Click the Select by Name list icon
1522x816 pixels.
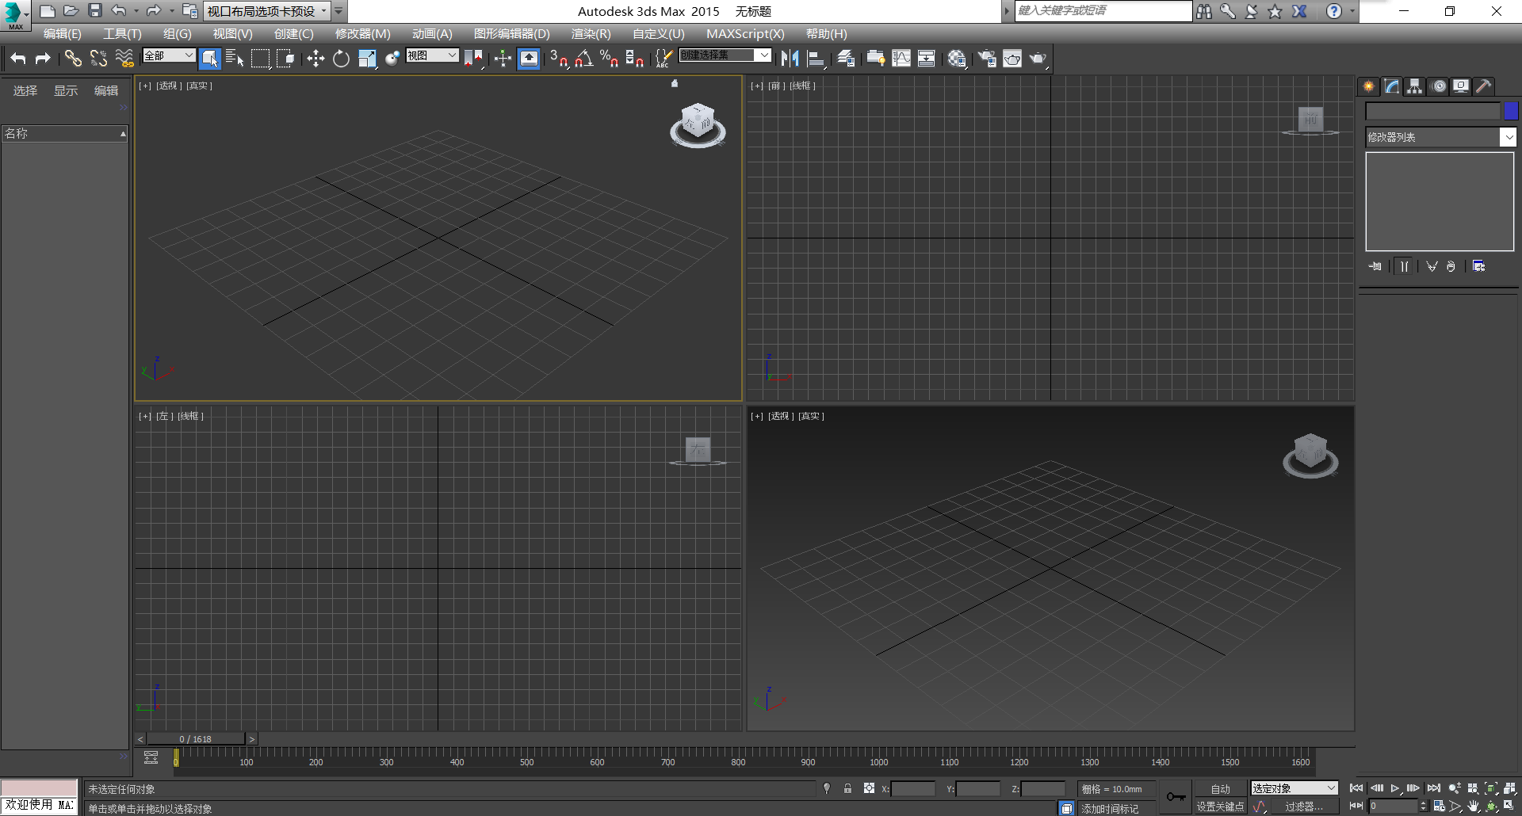(x=235, y=59)
